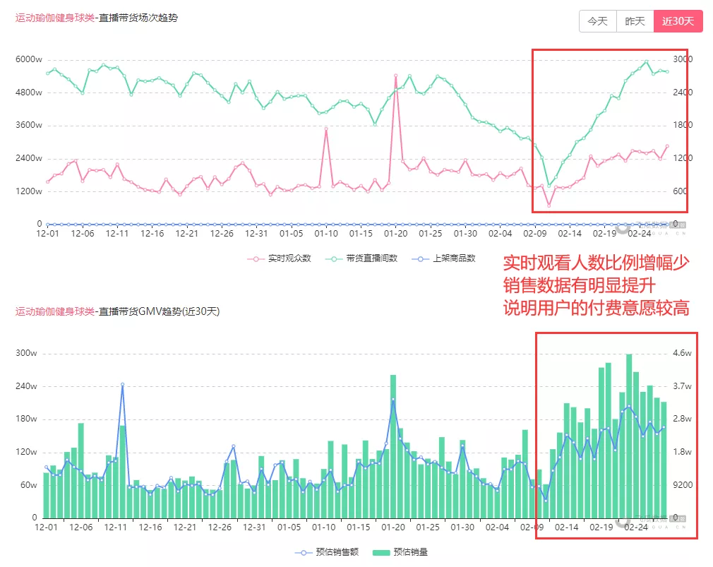This screenshot has width=713, height=567.
Task: Click the 3.7w right-axis label
Action: (682, 386)
